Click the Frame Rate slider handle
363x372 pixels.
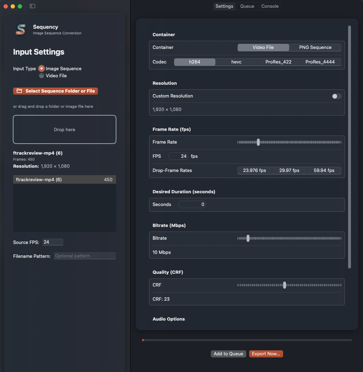pos(258,142)
